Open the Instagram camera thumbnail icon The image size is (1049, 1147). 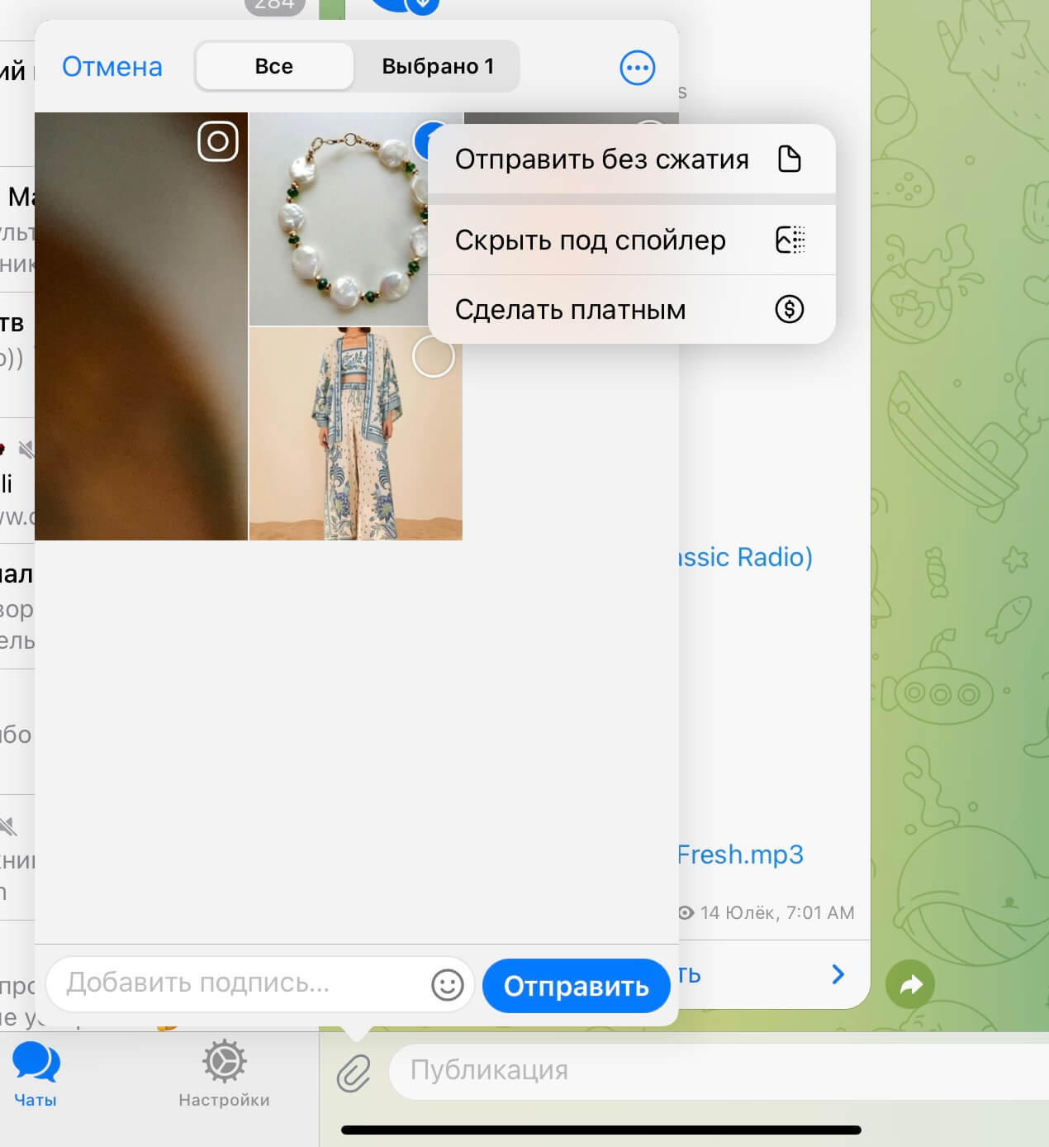(218, 142)
